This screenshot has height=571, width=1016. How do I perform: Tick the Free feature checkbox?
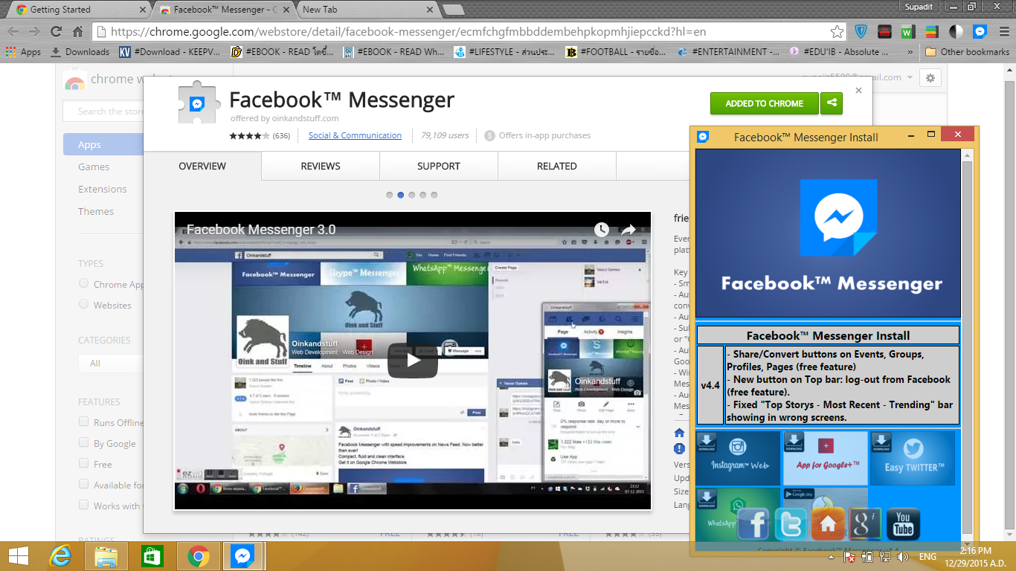[84, 464]
